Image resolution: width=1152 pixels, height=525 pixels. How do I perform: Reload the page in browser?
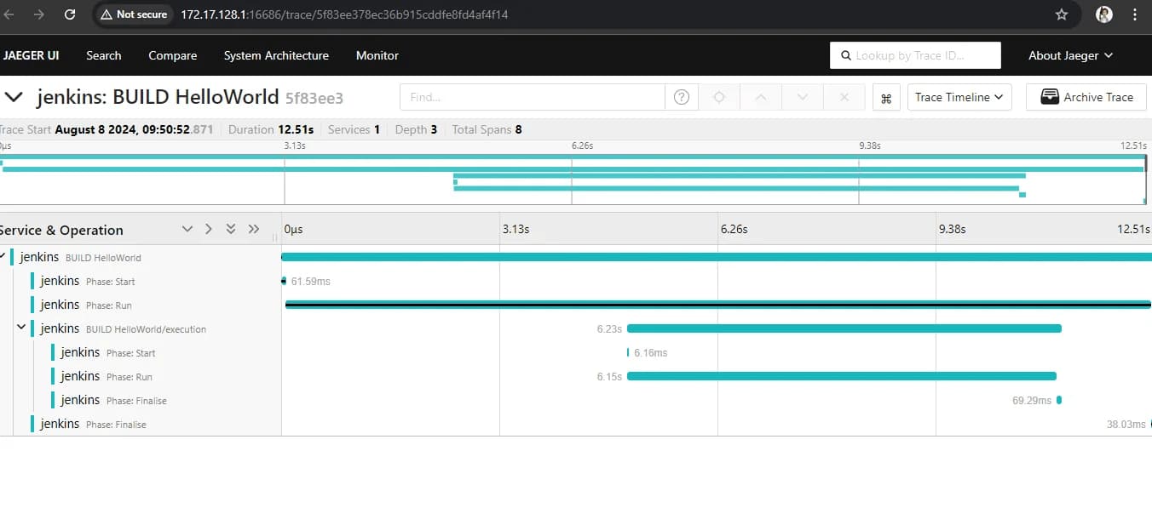click(70, 14)
